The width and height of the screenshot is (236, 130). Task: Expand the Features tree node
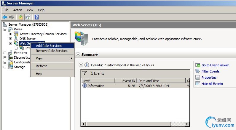click(x=5, y=53)
